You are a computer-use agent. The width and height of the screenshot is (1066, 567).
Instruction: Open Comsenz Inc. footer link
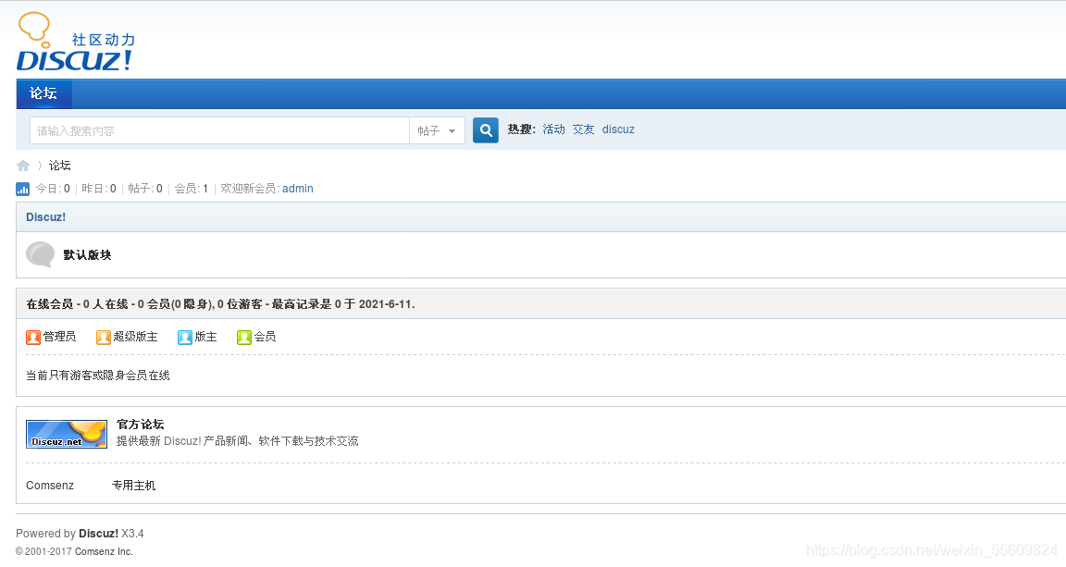click(x=104, y=551)
